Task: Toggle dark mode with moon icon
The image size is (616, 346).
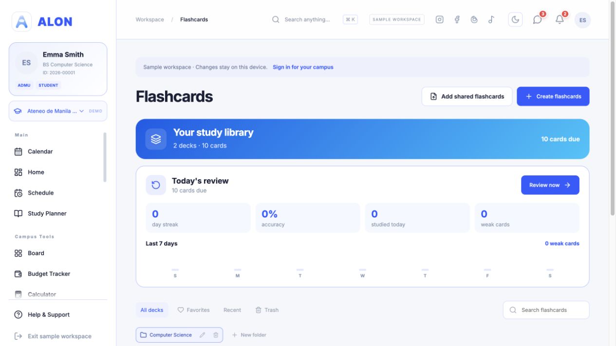Action: [x=515, y=19]
